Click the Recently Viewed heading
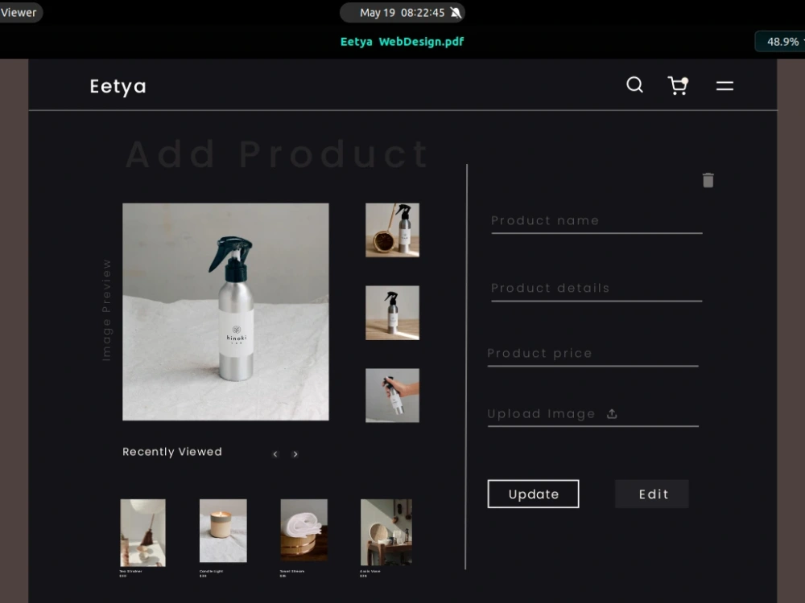Image resolution: width=805 pixels, height=603 pixels. [172, 452]
